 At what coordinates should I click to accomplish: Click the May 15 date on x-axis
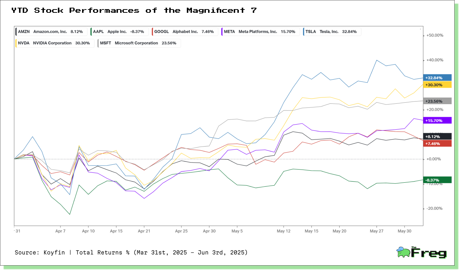pyautogui.click(x=311, y=231)
